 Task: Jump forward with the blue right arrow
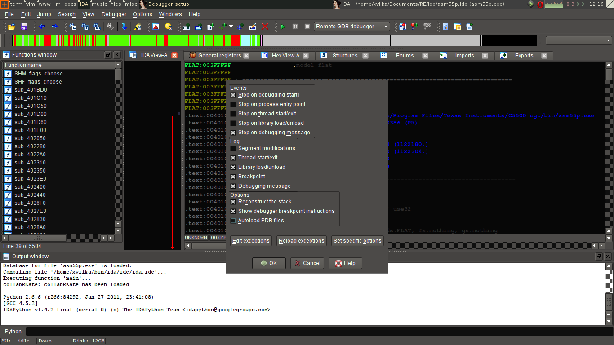(x=54, y=27)
